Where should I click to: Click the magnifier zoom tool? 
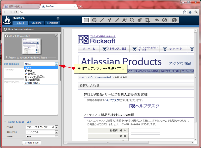point(132,20)
